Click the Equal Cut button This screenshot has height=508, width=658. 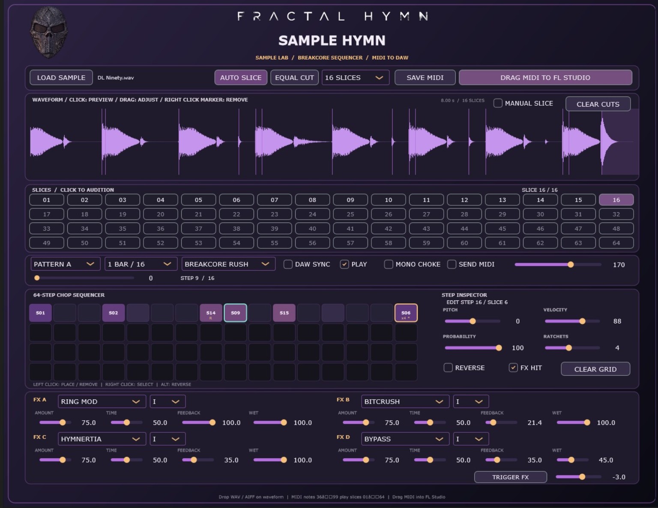294,77
